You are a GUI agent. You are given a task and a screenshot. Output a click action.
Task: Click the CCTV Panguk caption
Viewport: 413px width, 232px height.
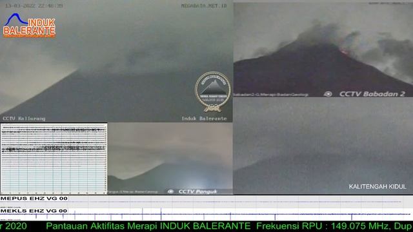(198, 191)
